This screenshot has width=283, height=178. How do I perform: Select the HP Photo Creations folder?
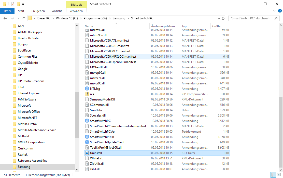(x=31, y=81)
